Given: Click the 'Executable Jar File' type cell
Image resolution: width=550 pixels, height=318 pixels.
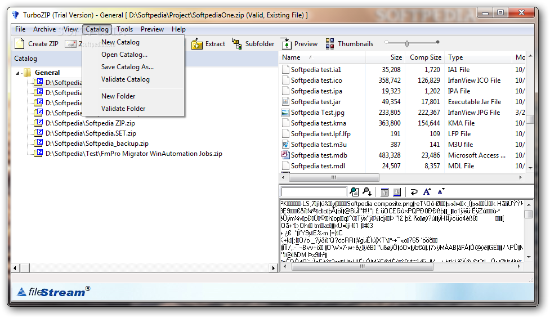Looking at the screenshot, I should click(x=474, y=102).
